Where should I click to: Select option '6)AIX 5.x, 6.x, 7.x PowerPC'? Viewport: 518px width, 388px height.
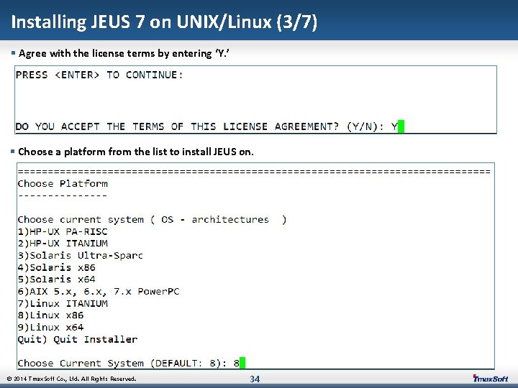pyautogui.click(x=99, y=292)
